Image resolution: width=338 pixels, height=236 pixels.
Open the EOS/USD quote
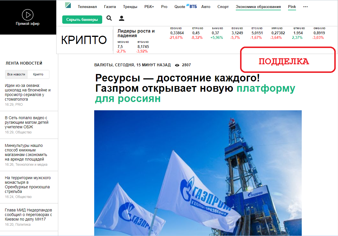(237, 33)
